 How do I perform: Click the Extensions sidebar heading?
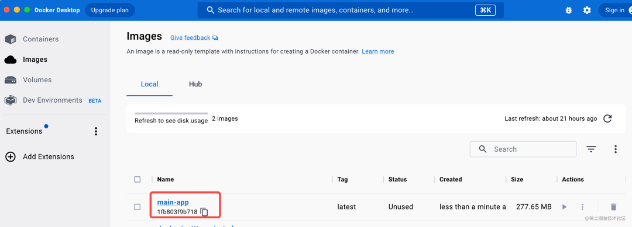[24, 131]
